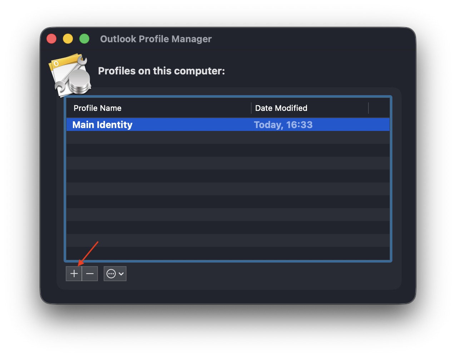
Task: Maximize the window with green button
Action: tap(84, 39)
